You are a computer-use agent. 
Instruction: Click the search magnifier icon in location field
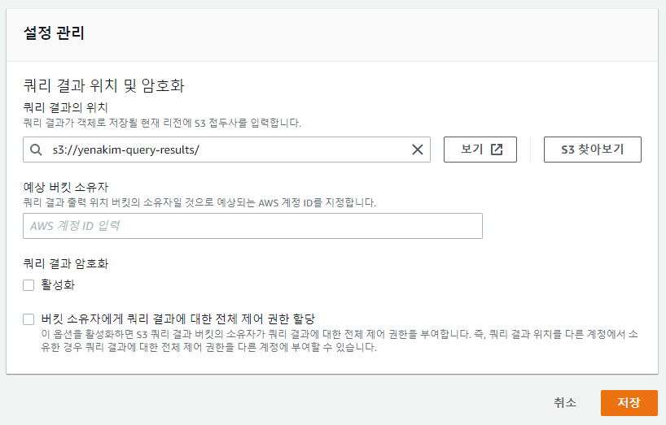[36, 150]
